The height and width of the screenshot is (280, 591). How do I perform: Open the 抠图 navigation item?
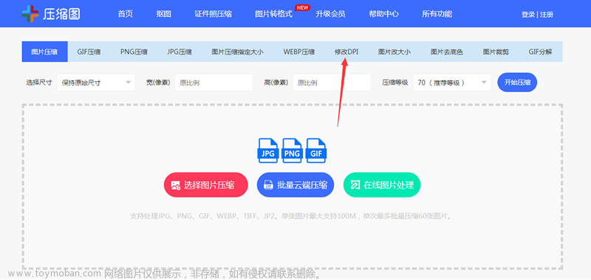point(163,14)
